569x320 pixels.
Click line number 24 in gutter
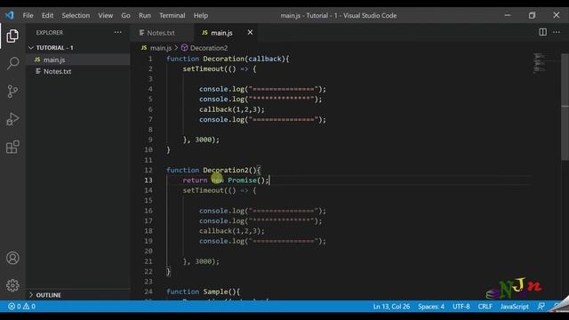(x=148, y=292)
